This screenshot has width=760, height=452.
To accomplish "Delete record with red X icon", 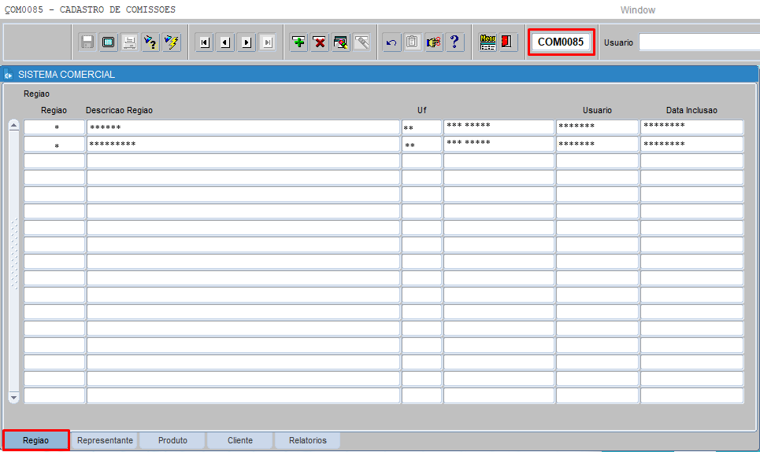I will tap(320, 42).
